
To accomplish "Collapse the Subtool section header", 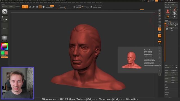I will click(x=166, y=20).
